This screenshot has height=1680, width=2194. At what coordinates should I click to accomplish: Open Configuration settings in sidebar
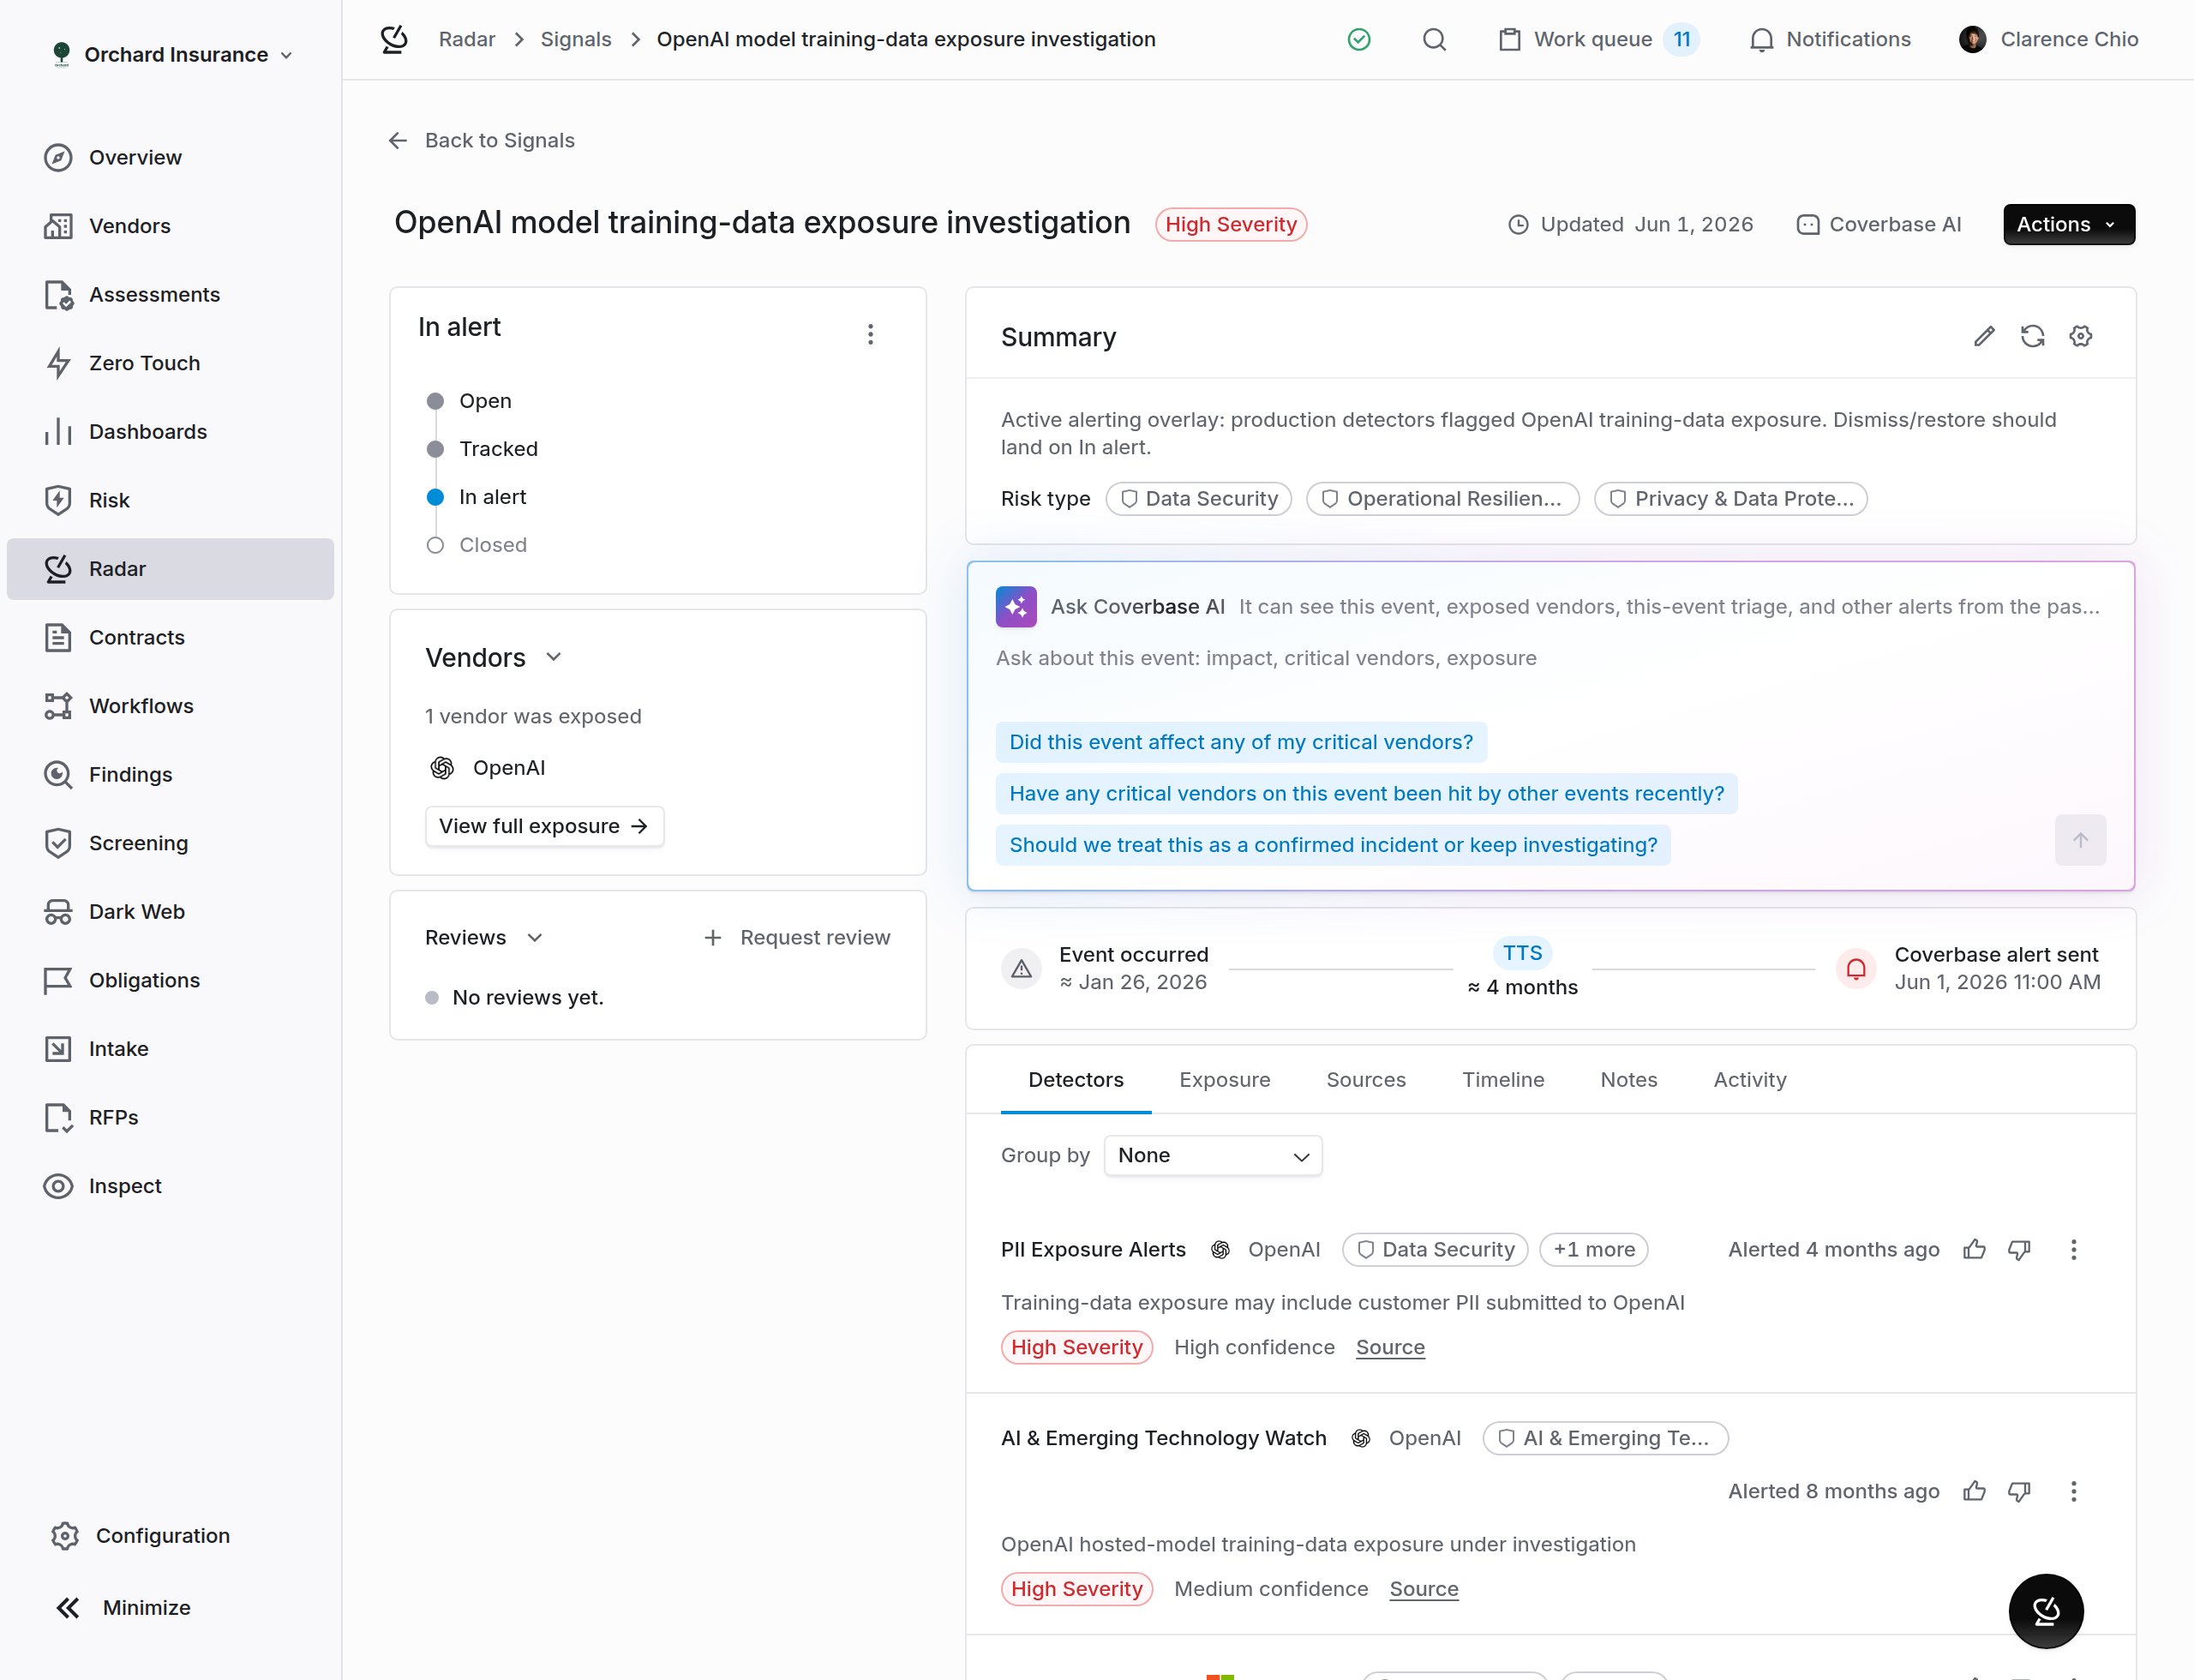tap(141, 1535)
